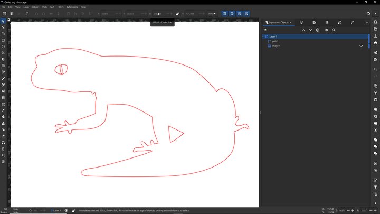This screenshot has width=380, height=214.
Task: Click Flip horizontally icon
Action: [x=51, y=14]
